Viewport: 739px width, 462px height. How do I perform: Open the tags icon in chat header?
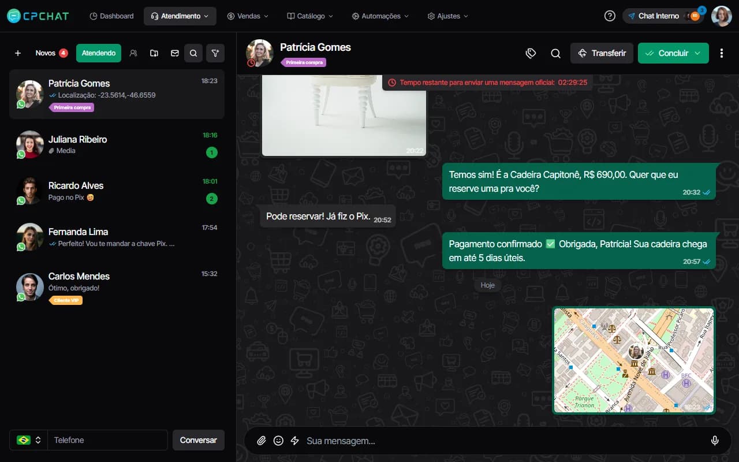point(531,53)
